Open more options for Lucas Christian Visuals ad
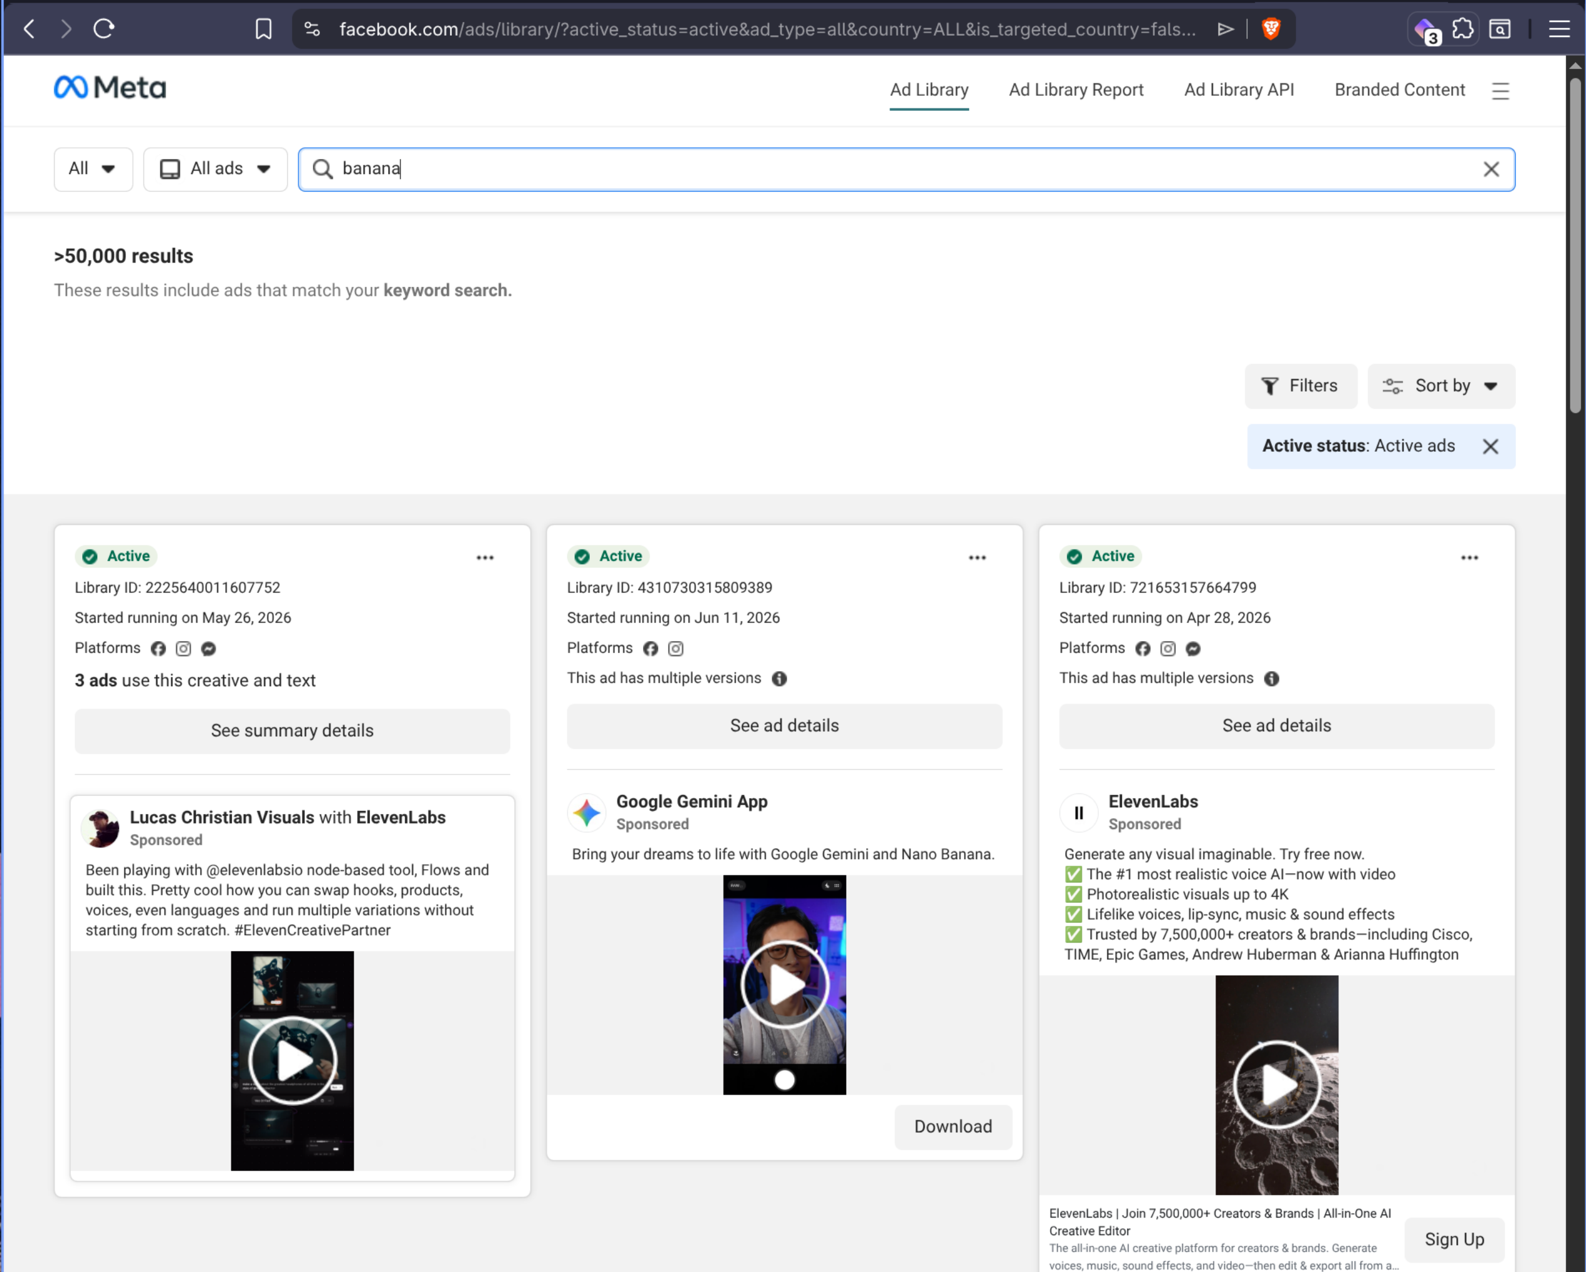This screenshot has height=1272, width=1586. 485,557
